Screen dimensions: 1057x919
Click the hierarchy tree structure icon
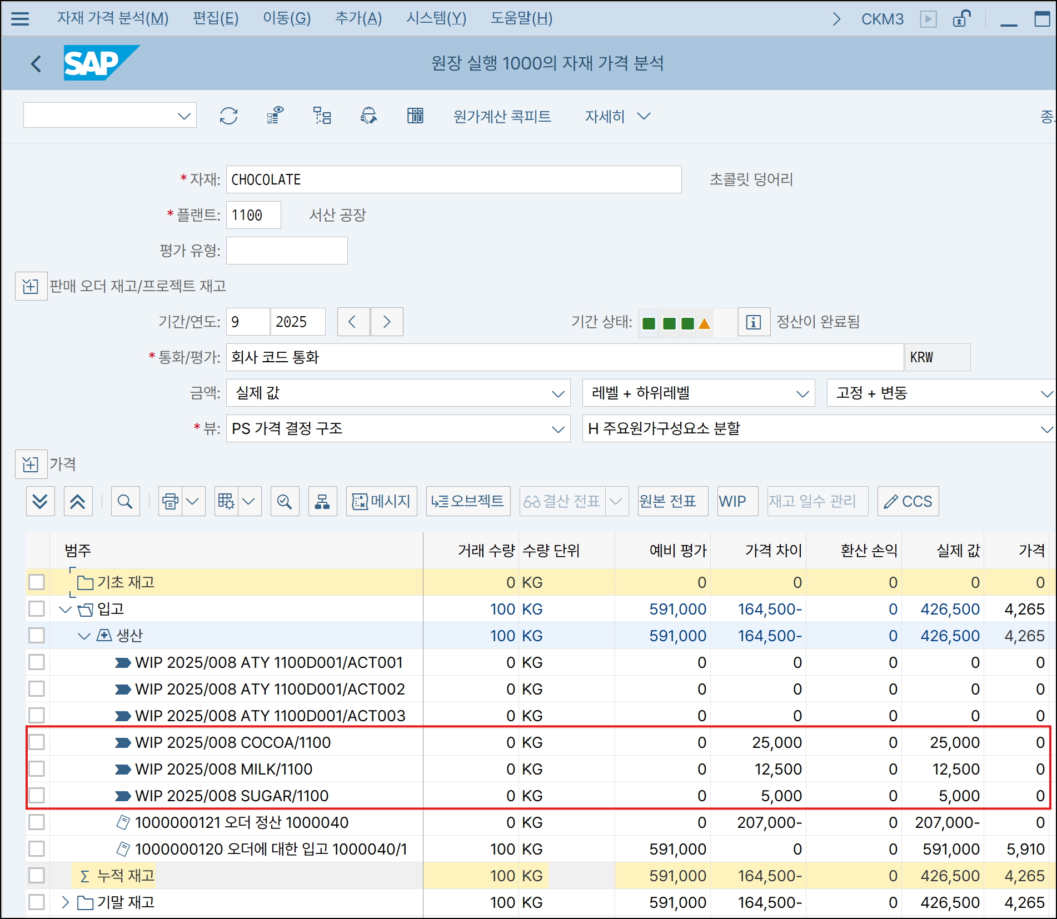coord(322,116)
